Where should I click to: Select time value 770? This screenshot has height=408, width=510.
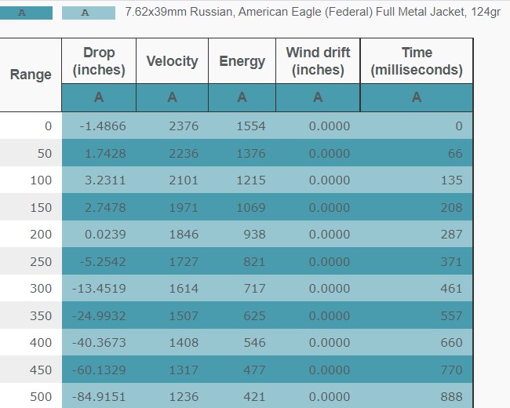tap(451, 370)
